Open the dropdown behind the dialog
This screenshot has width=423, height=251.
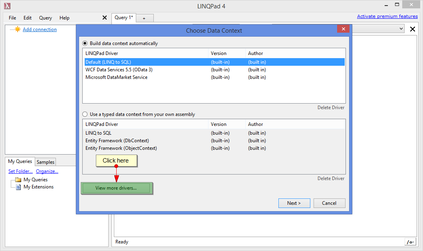pos(401,29)
